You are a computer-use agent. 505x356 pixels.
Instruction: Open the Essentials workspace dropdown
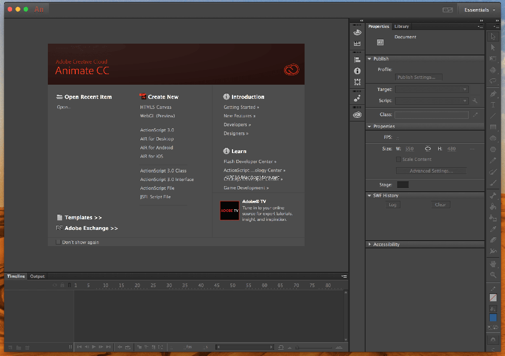tap(479, 9)
